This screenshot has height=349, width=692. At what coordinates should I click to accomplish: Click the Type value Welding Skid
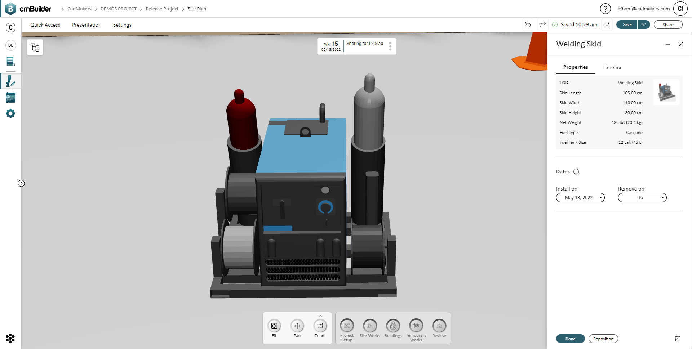pyautogui.click(x=630, y=83)
